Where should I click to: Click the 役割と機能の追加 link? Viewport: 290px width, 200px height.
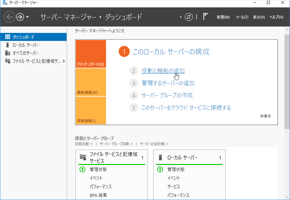click(x=163, y=71)
